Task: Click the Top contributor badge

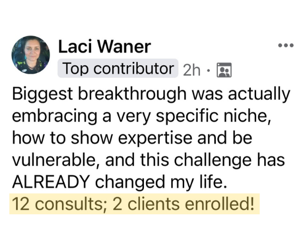Action: (x=118, y=68)
